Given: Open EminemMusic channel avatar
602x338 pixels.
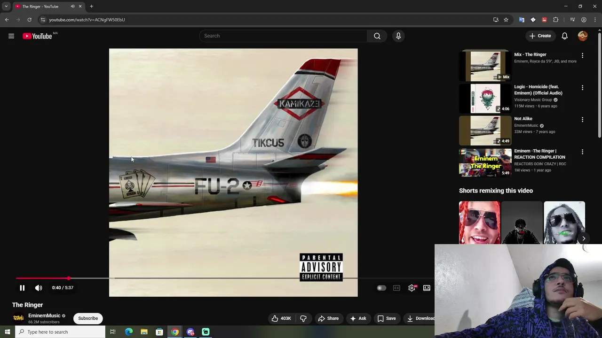Looking at the screenshot, I should click(18, 318).
